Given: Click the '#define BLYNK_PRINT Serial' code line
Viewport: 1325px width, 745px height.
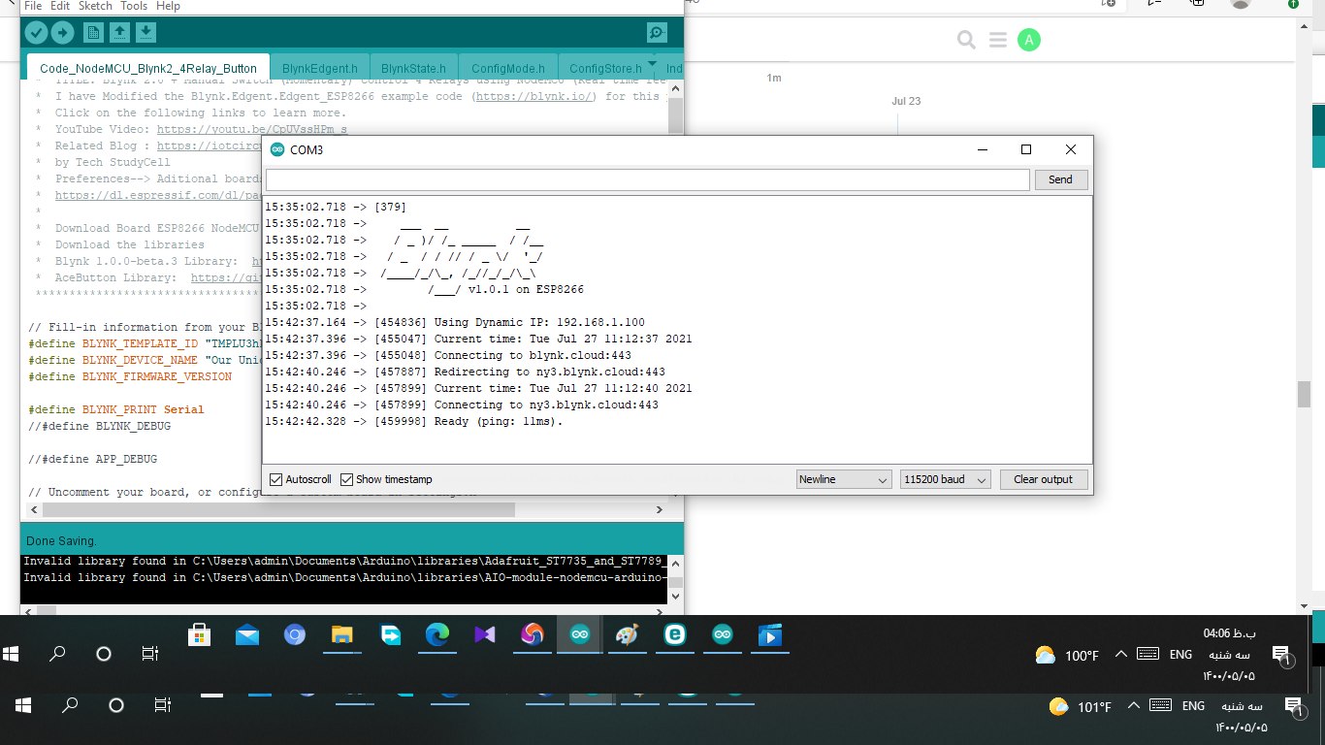Looking at the screenshot, I should (116, 409).
